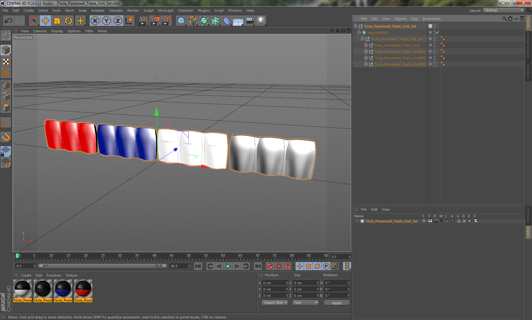Click the Apply button

[337, 303]
